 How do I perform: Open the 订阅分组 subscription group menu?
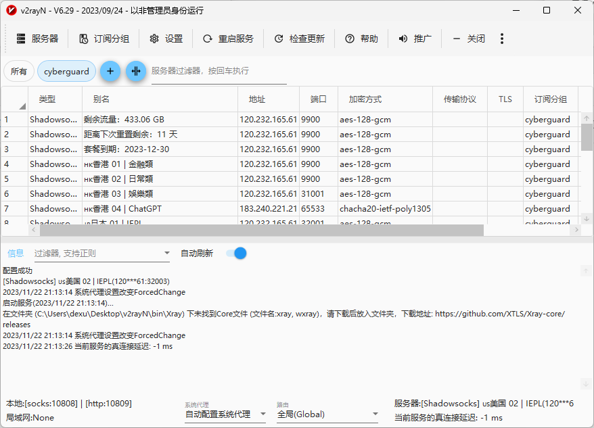point(104,39)
